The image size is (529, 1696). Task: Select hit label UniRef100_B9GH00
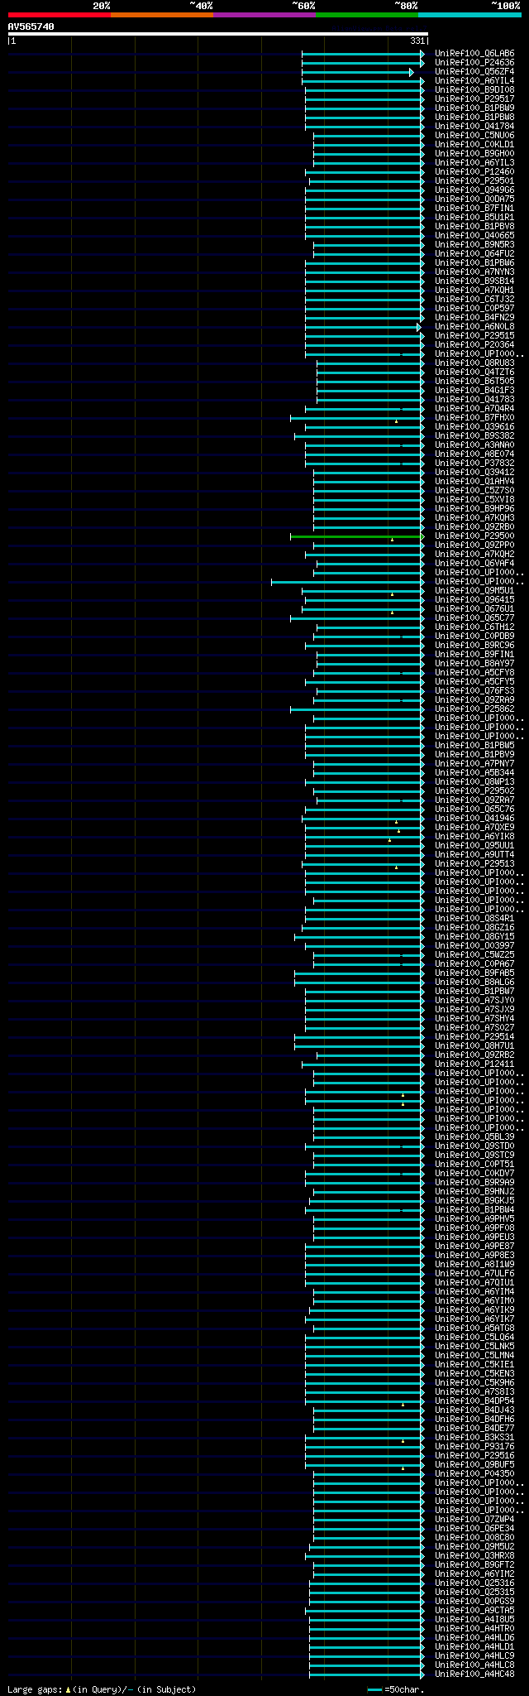tap(474, 154)
